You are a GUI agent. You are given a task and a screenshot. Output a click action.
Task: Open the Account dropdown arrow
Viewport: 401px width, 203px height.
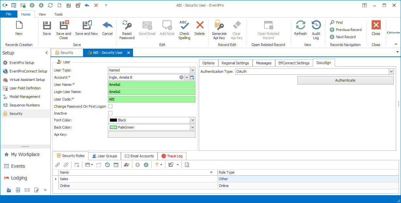[187, 77]
